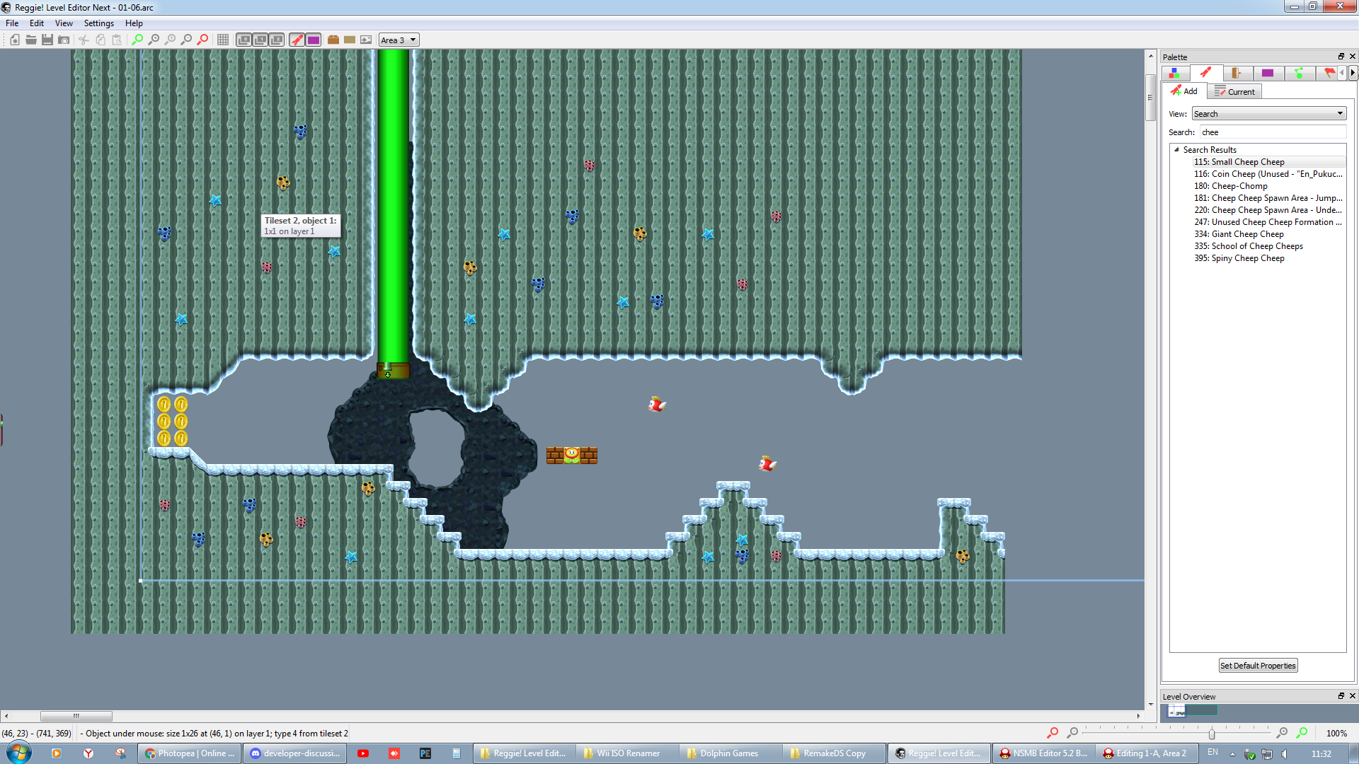Switch to the Current sprites tab

[1234, 92]
